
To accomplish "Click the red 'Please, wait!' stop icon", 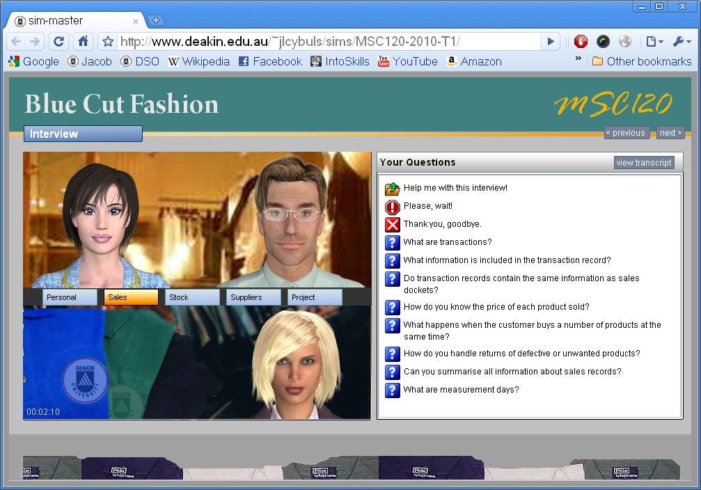I will (x=393, y=207).
